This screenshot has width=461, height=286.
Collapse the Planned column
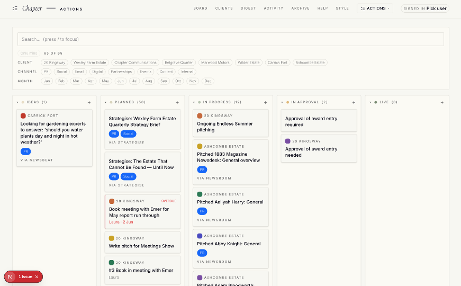pos(105,102)
